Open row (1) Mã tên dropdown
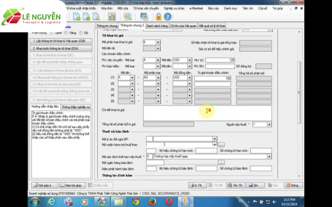The height and width of the screenshot is (207, 332). 132,77
